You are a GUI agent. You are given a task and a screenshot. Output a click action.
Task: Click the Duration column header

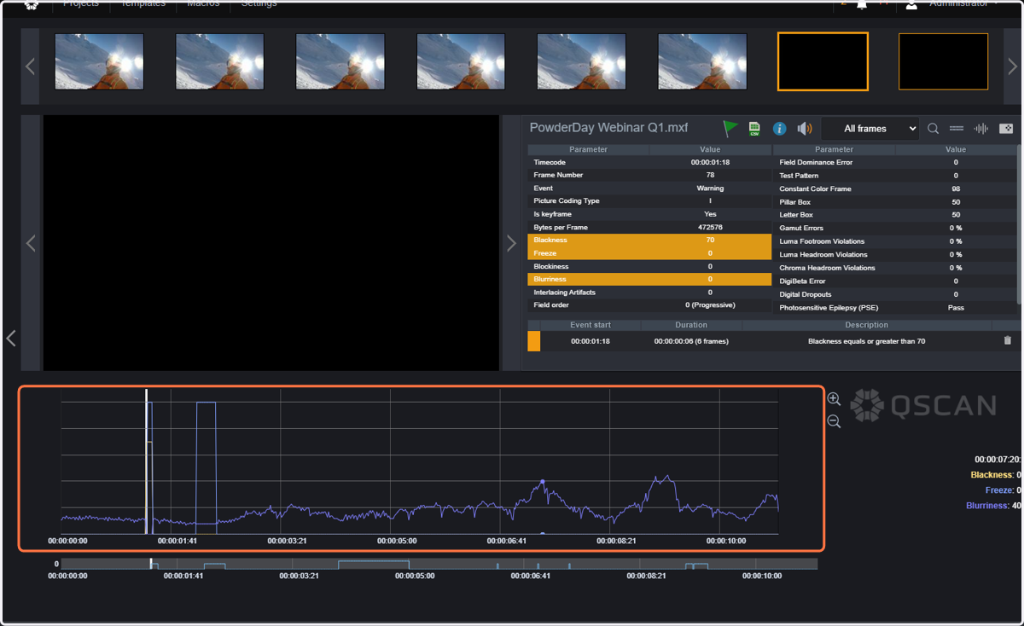point(691,325)
